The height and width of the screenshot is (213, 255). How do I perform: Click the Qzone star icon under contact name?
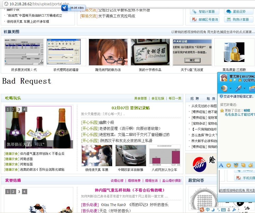click(230, 80)
